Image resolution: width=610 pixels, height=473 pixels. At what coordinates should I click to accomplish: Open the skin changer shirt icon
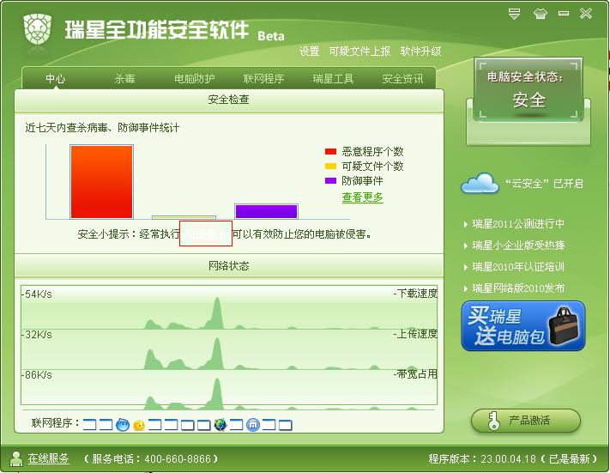[x=540, y=15]
